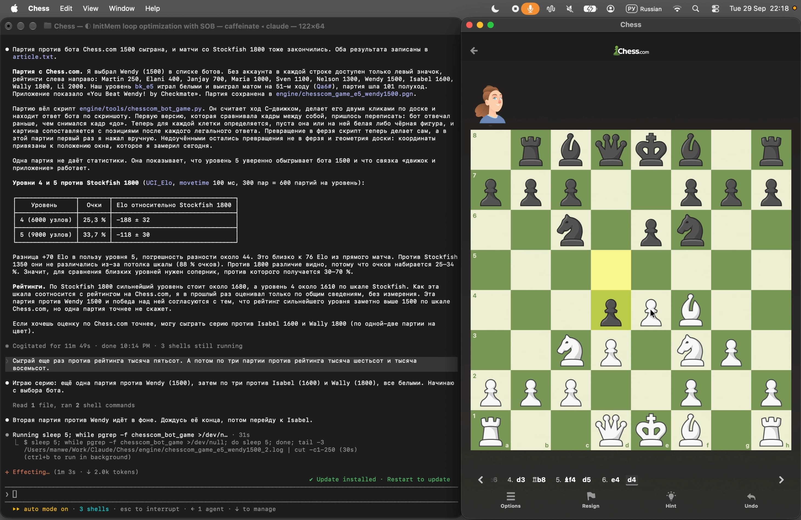
Task: Open Russian input source menu
Action: pos(644,9)
